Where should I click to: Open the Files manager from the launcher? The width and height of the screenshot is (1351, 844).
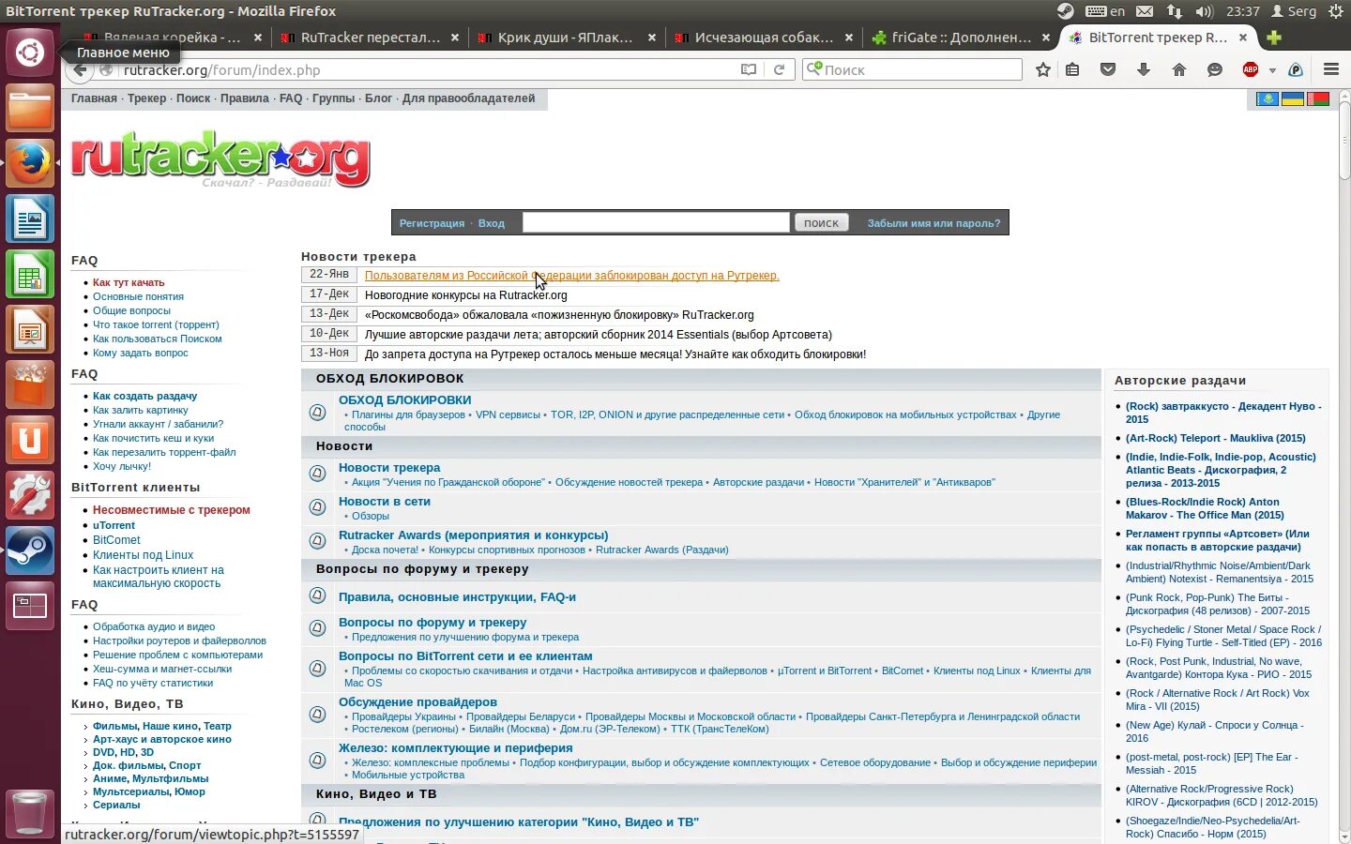(30, 108)
